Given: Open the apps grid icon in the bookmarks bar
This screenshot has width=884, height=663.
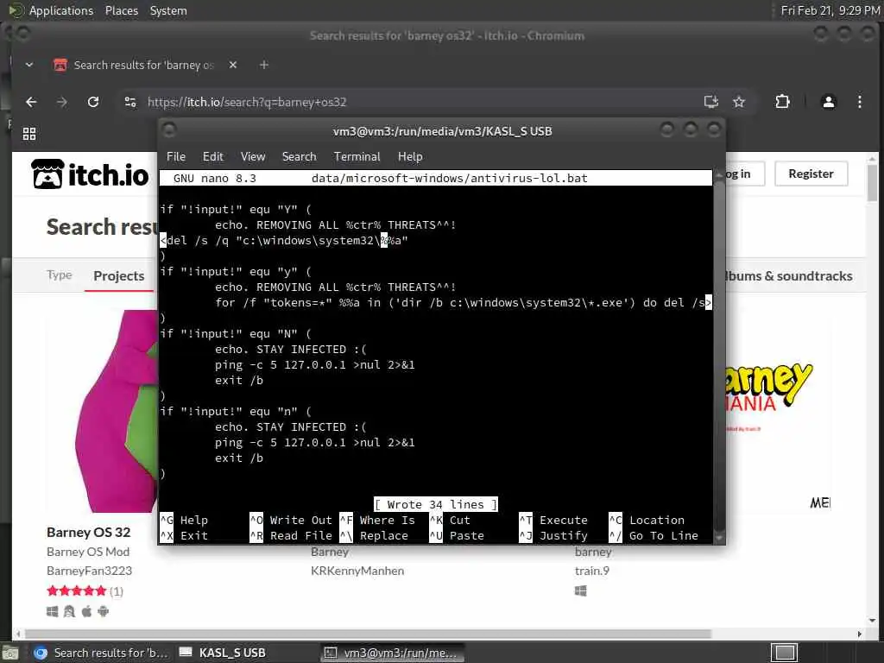Looking at the screenshot, I should pyautogui.click(x=29, y=134).
